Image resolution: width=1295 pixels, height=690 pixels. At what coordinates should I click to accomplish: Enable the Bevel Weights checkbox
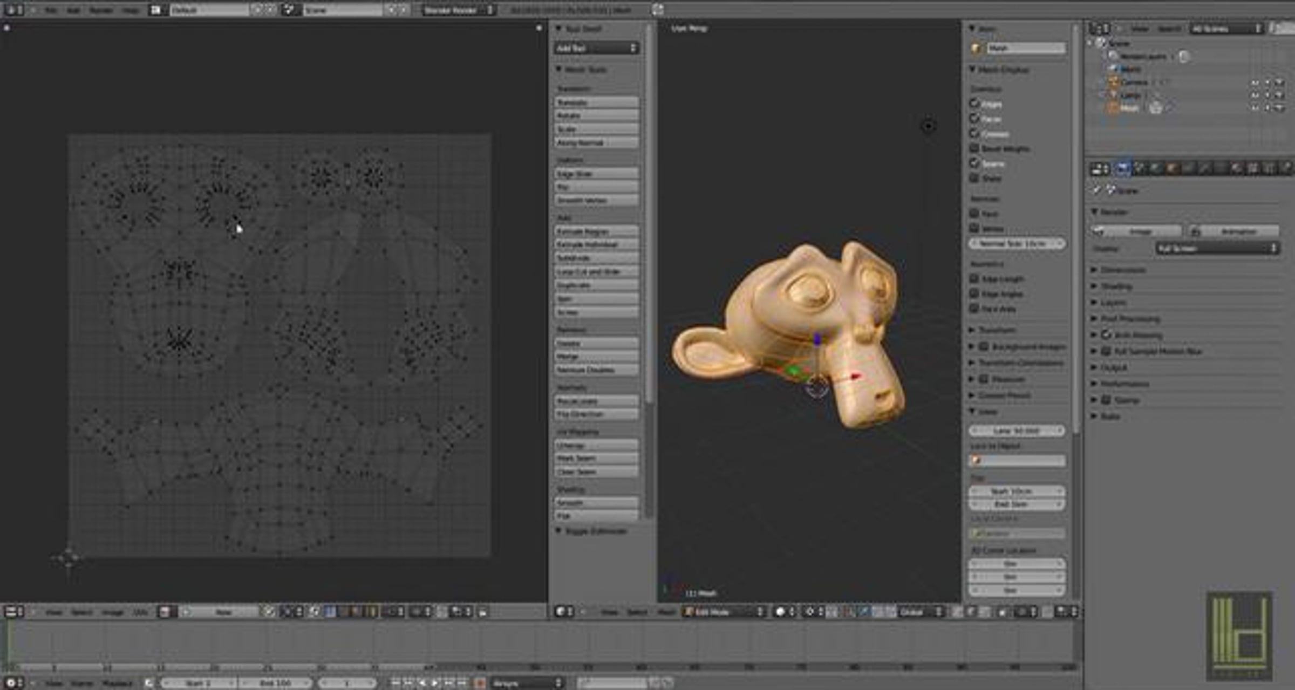tap(974, 148)
